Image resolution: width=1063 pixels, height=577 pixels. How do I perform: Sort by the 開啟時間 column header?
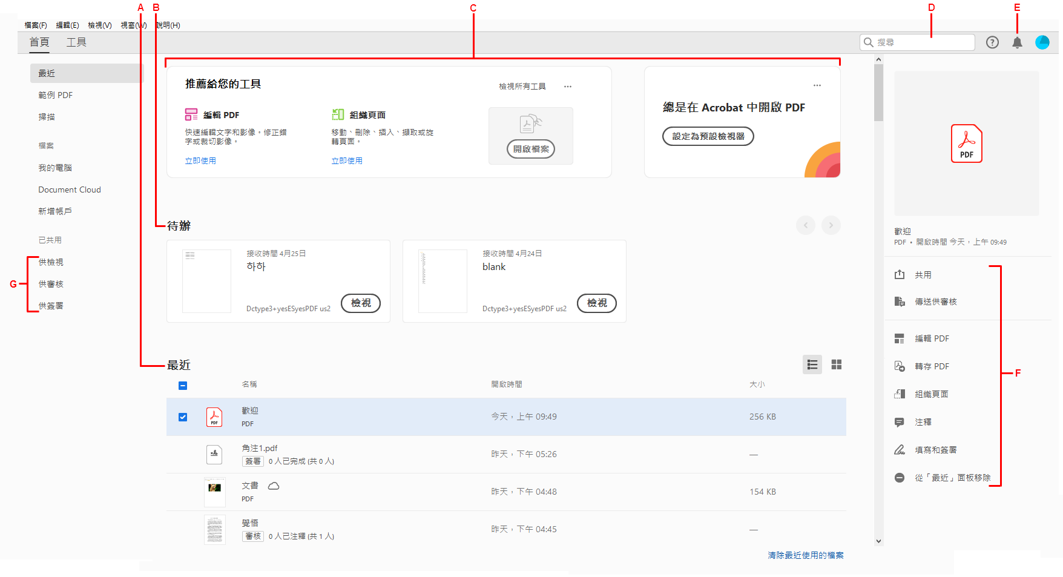click(x=507, y=384)
